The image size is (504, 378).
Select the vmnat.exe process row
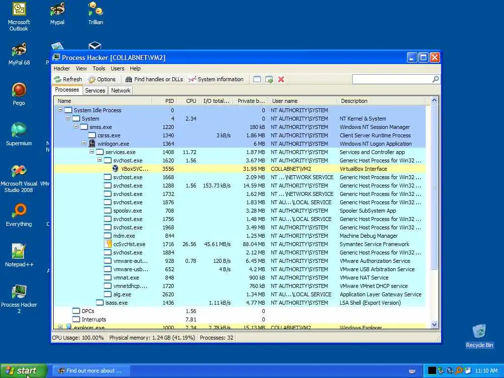(x=240, y=278)
